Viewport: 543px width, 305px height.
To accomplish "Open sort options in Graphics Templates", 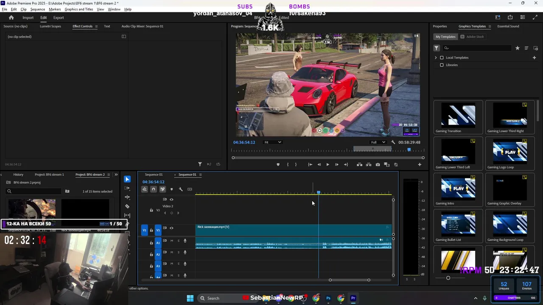I will (526, 48).
